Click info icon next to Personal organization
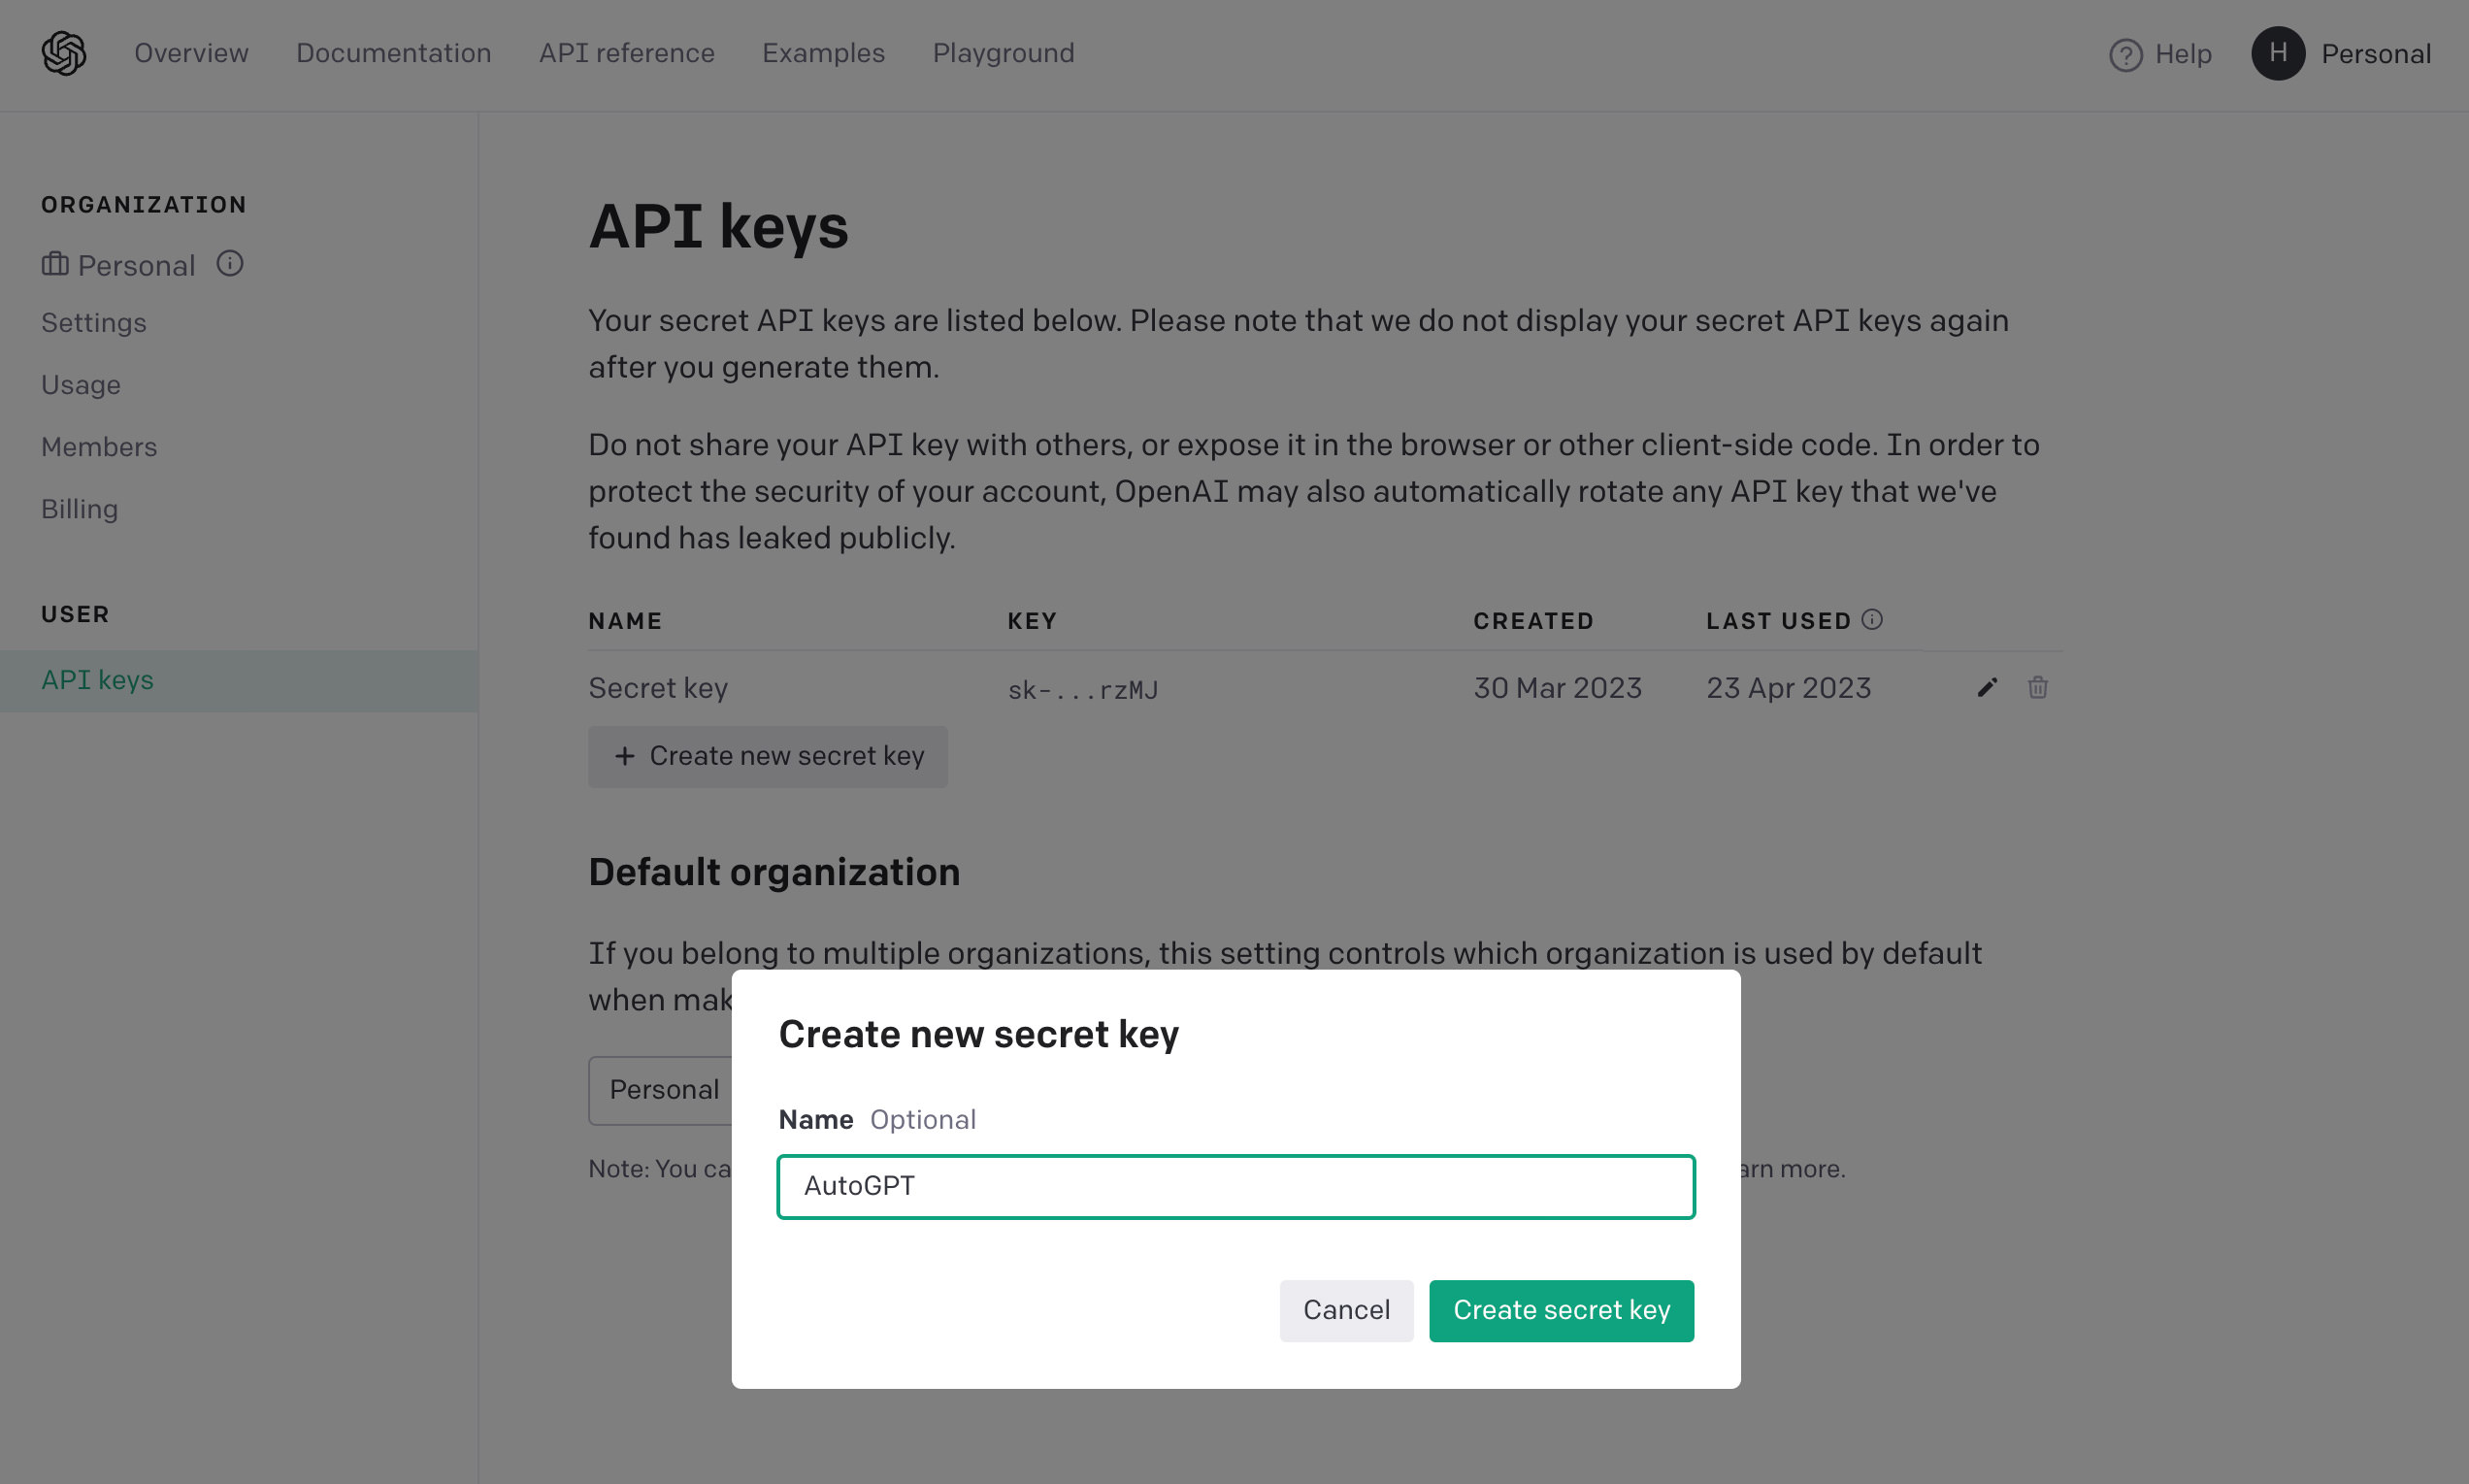2469x1484 pixels. (x=230, y=263)
